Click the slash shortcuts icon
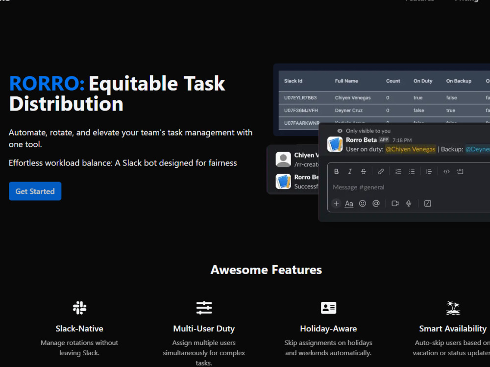 [x=427, y=204]
